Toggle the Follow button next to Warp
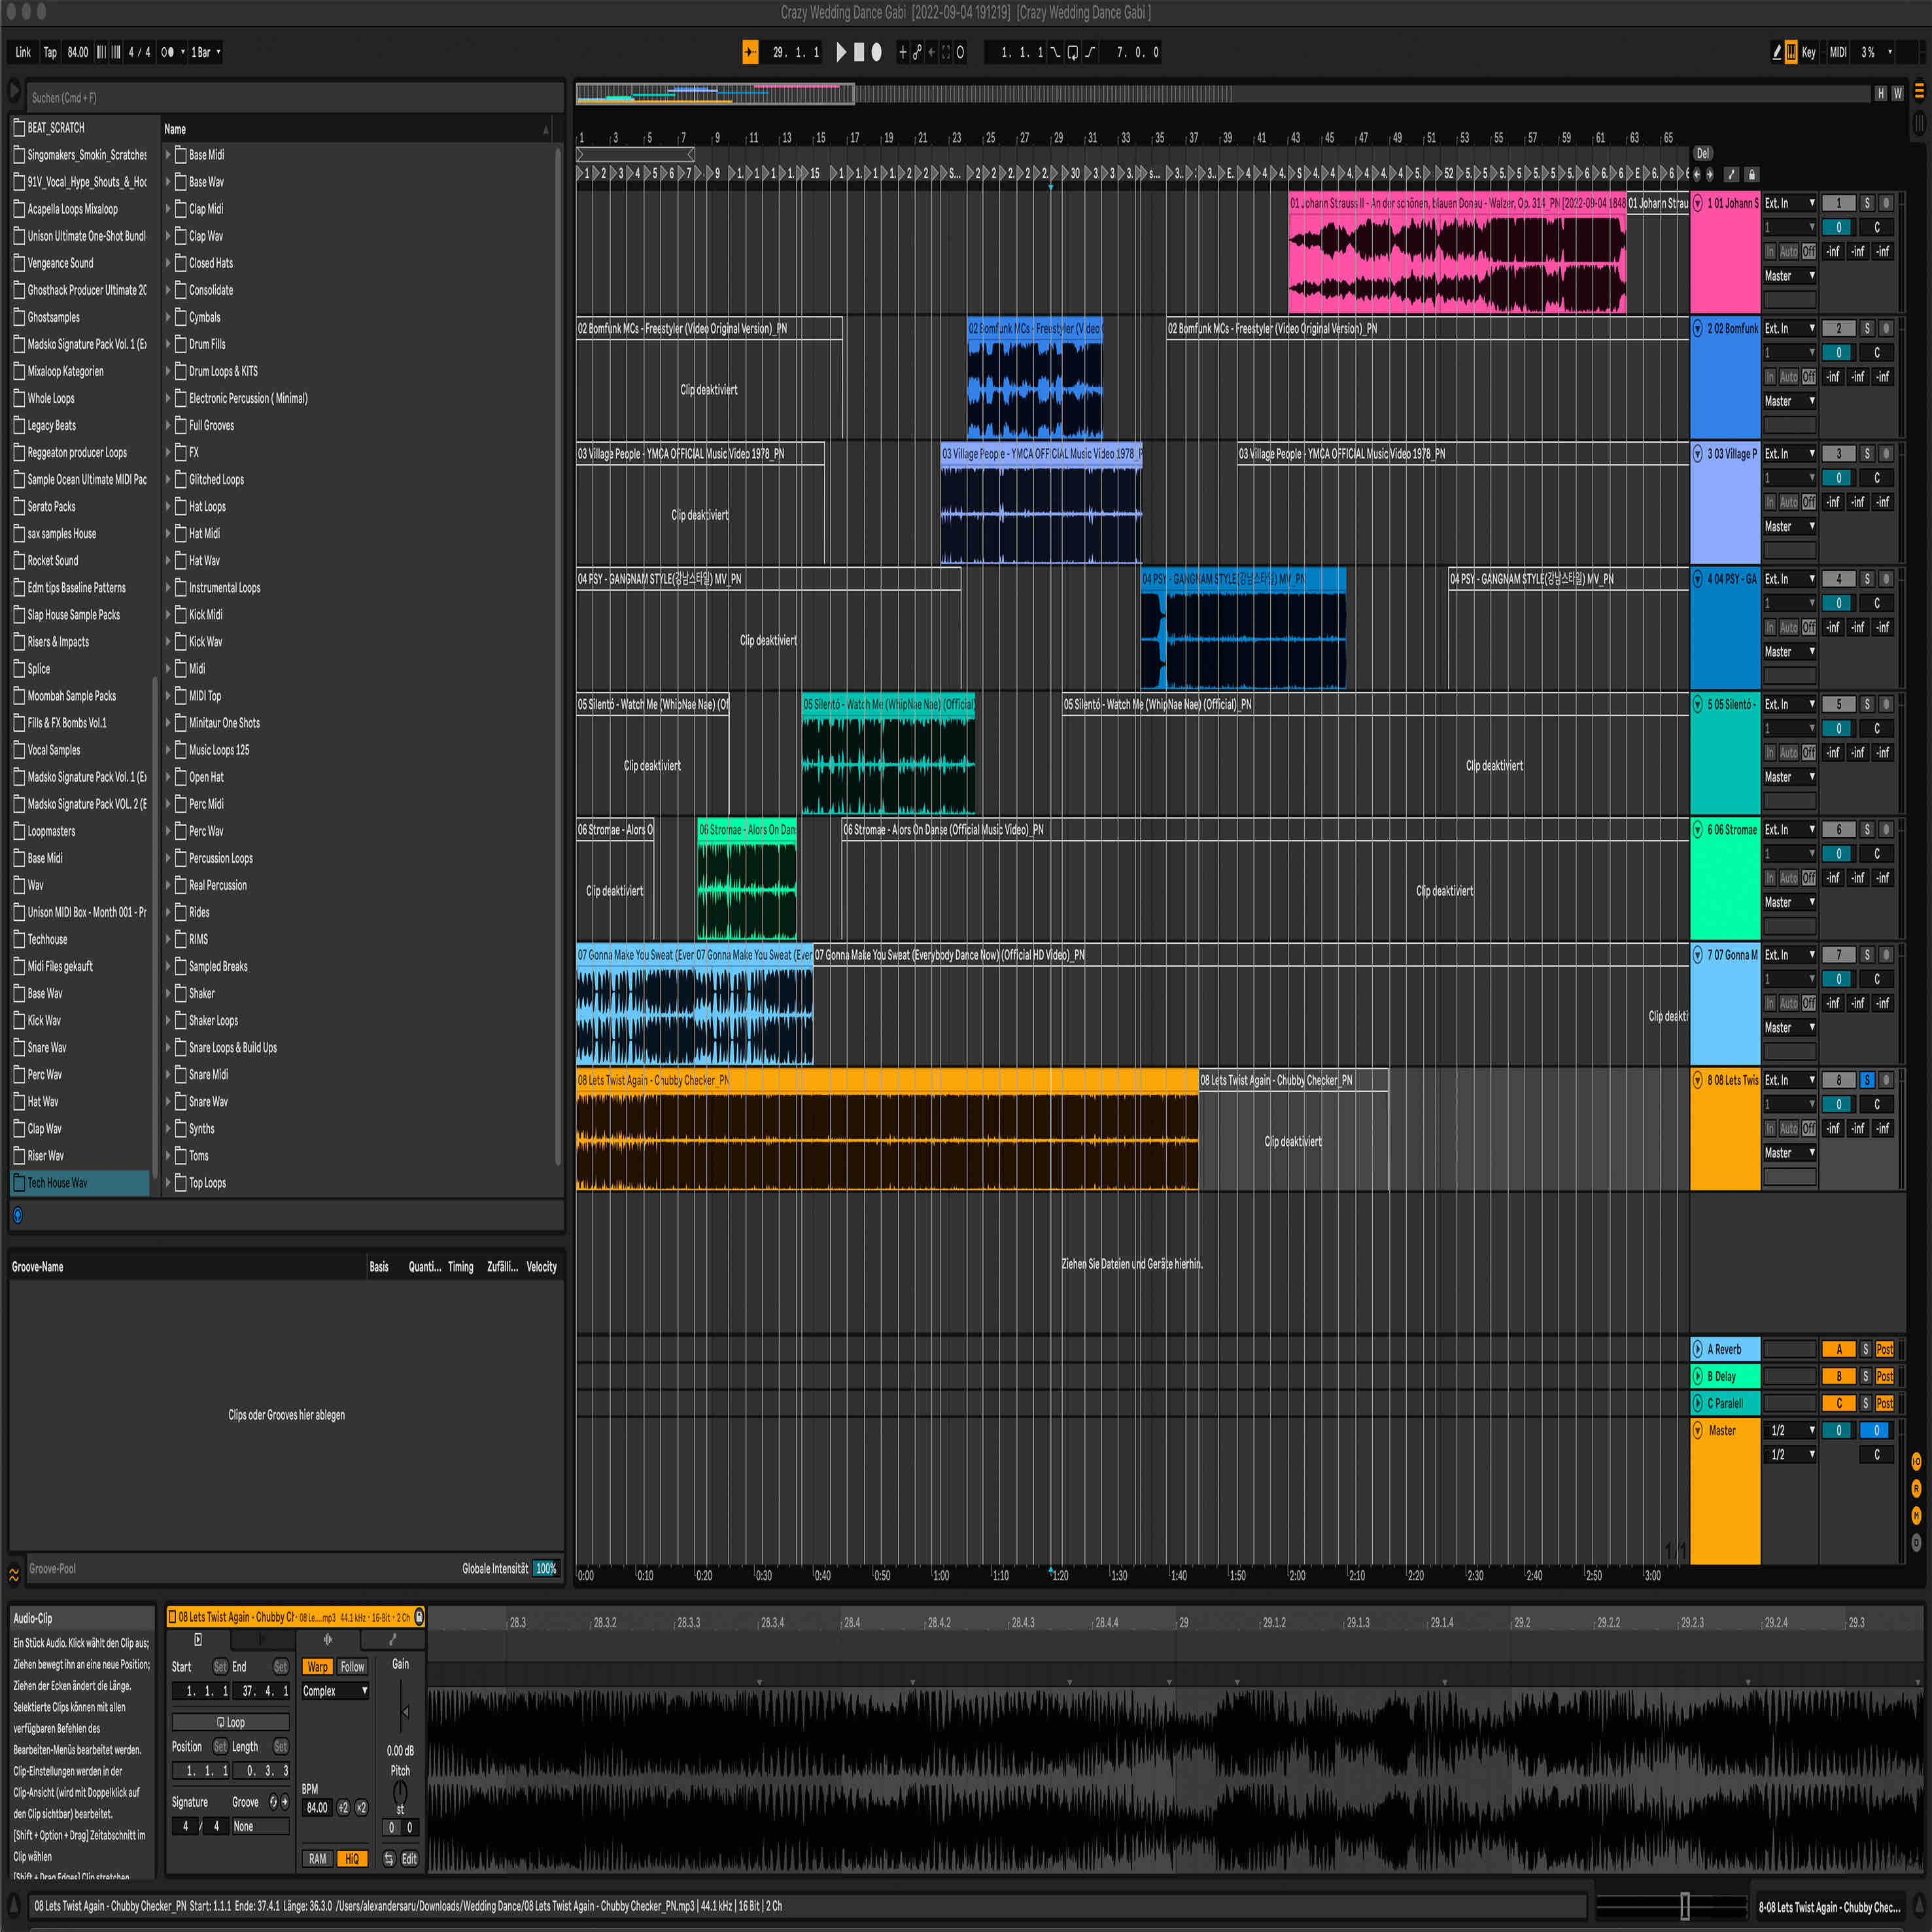1932x1932 pixels. [352, 1667]
